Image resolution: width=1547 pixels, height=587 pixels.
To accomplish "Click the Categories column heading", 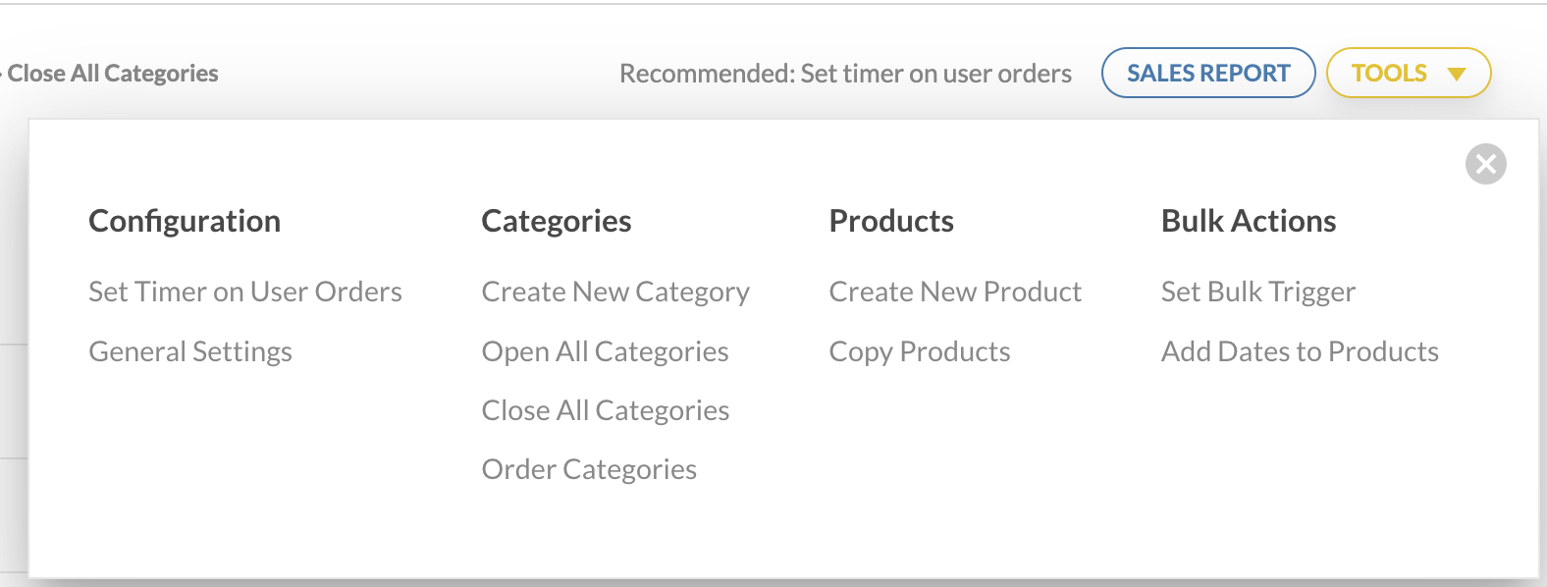I will [x=557, y=222].
